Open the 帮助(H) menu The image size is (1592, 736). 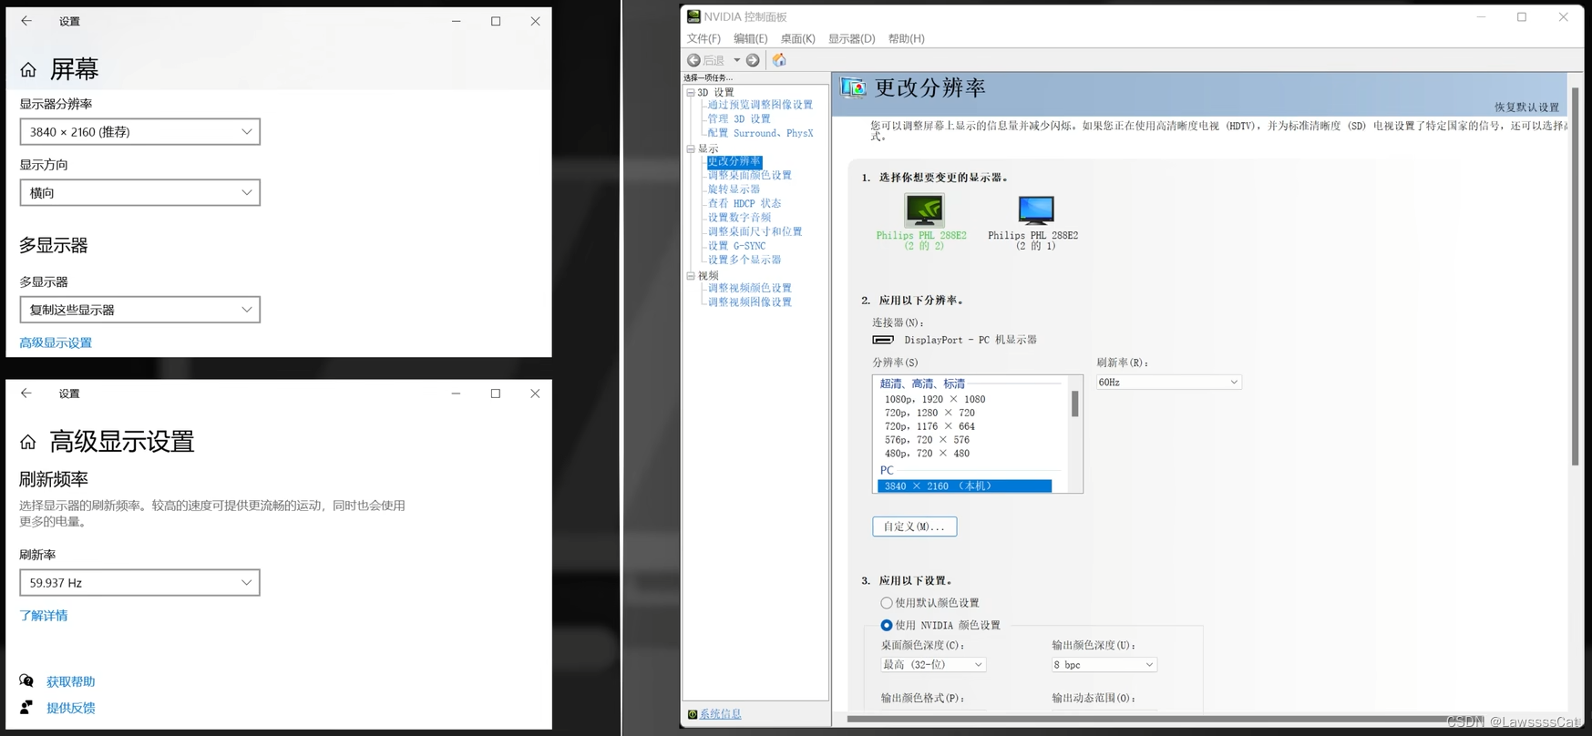tap(906, 38)
